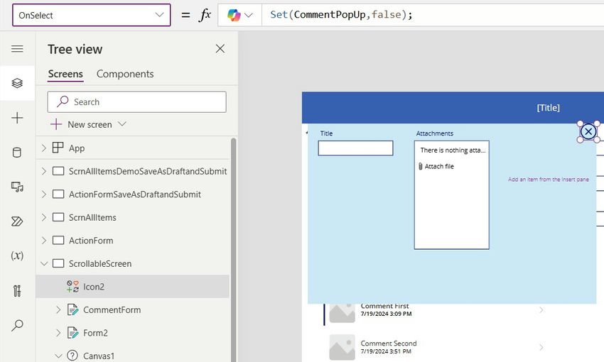Screen dimensions: 604x362
Task: Click the CommentForm form icon
Action: pyautogui.click(x=72, y=309)
